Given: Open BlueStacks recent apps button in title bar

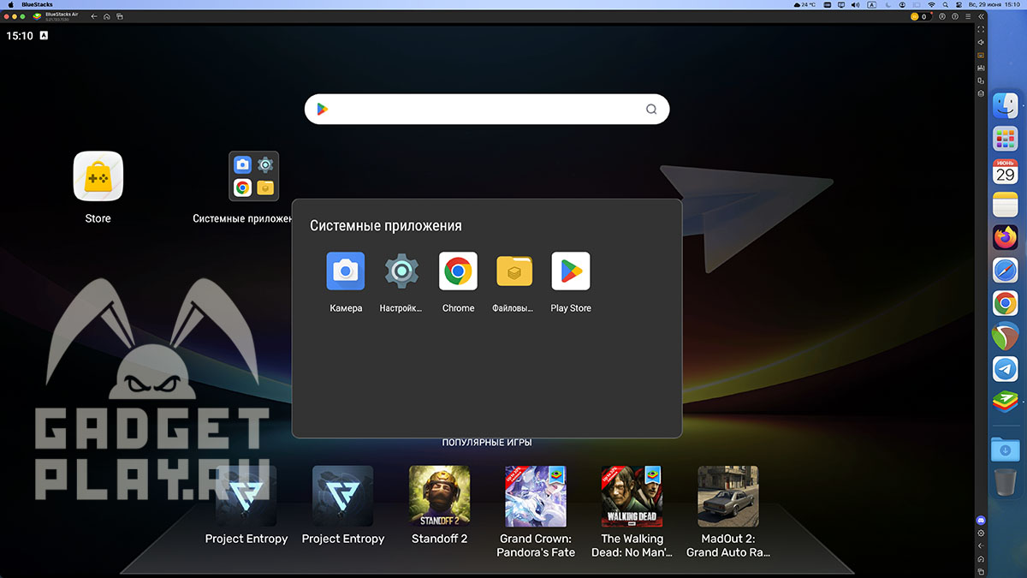Looking at the screenshot, I should (x=119, y=16).
